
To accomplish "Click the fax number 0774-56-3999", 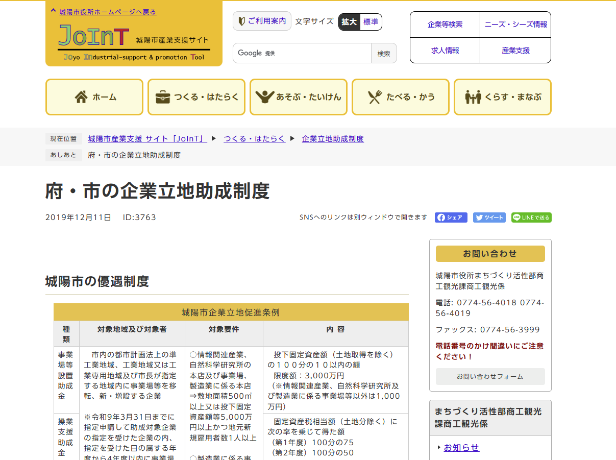I will (x=510, y=330).
